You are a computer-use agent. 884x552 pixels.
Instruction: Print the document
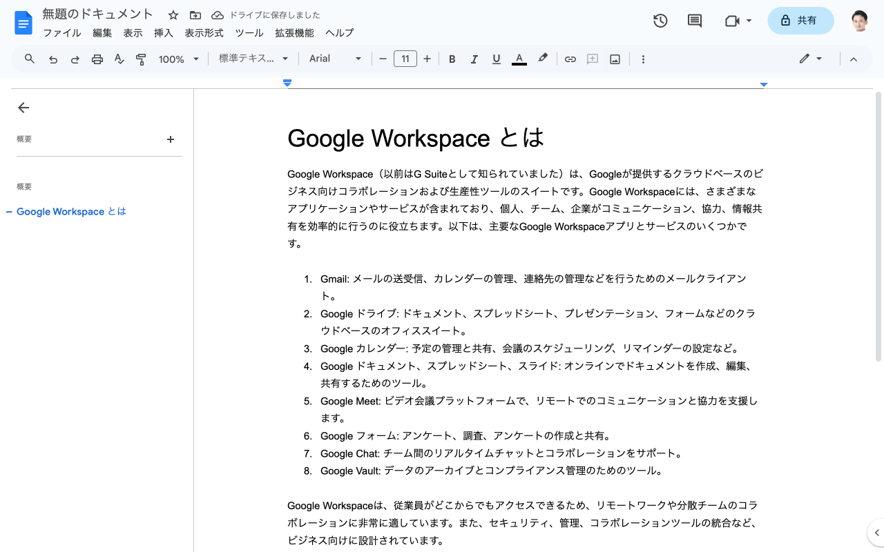pyautogui.click(x=97, y=59)
